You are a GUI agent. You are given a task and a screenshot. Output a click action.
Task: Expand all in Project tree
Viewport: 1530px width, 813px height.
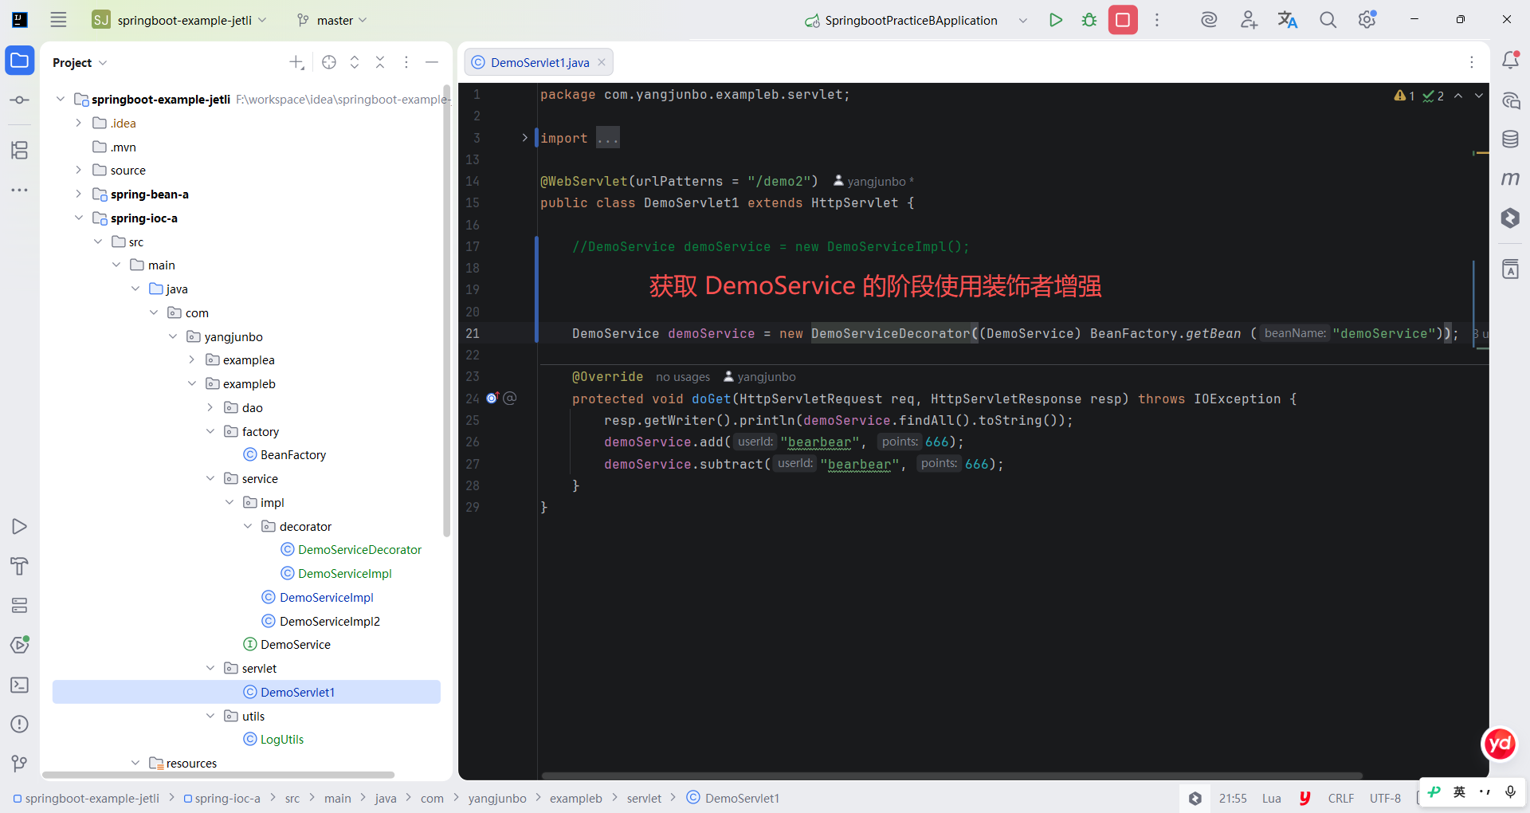pos(355,62)
